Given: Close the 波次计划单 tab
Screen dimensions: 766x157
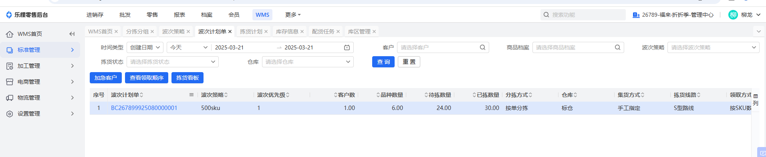Looking at the screenshot, I should point(230,31).
